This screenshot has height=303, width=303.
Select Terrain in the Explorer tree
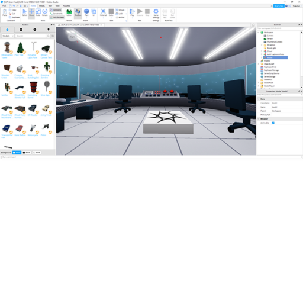(x=270, y=38)
